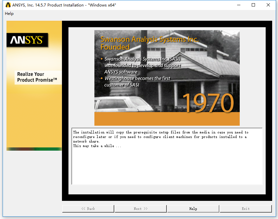Viewport: 278px width, 219px height.
Task: Click the 1970 Swanson Analysis slideshow image
Action: [167, 78]
